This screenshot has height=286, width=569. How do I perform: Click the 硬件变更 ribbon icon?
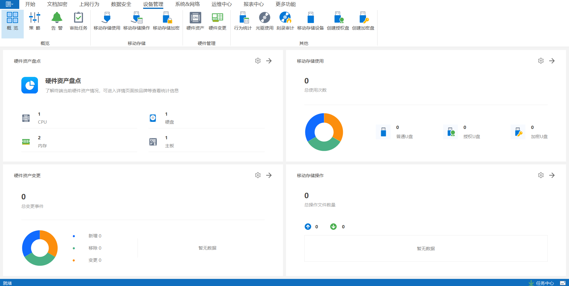click(217, 21)
